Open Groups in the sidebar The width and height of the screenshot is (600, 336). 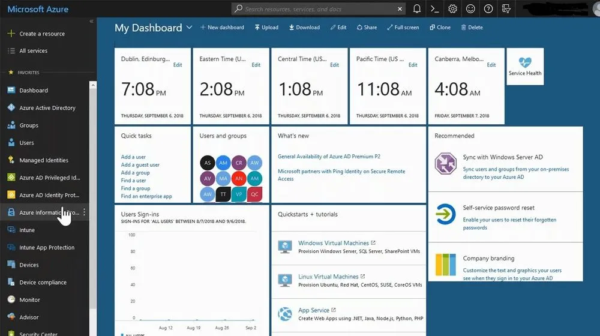29,125
